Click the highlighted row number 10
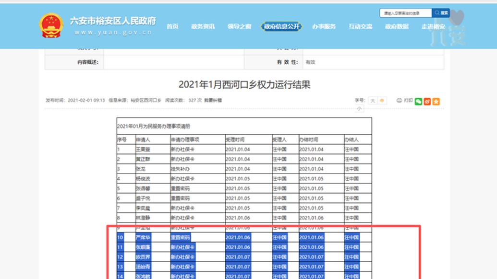The width and height of the screenshot is (497, 279). [x=120, y=238]
